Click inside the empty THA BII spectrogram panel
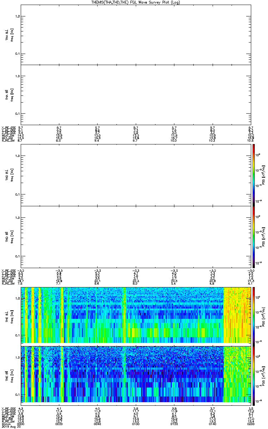 pos(136,94)
